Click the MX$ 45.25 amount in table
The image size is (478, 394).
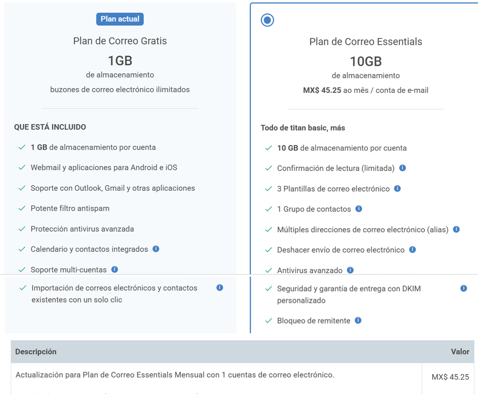(x=450, y=377)
